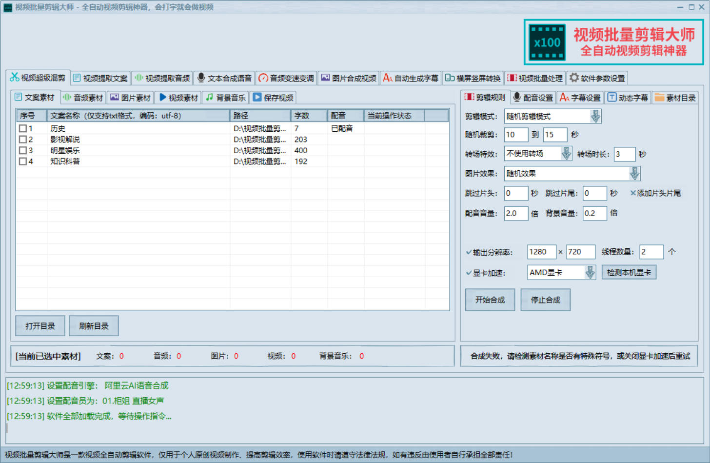Click the red film icon on 剪辑规则 tab
The width and height of the screenshot is (710, 463).
[469, 97]
